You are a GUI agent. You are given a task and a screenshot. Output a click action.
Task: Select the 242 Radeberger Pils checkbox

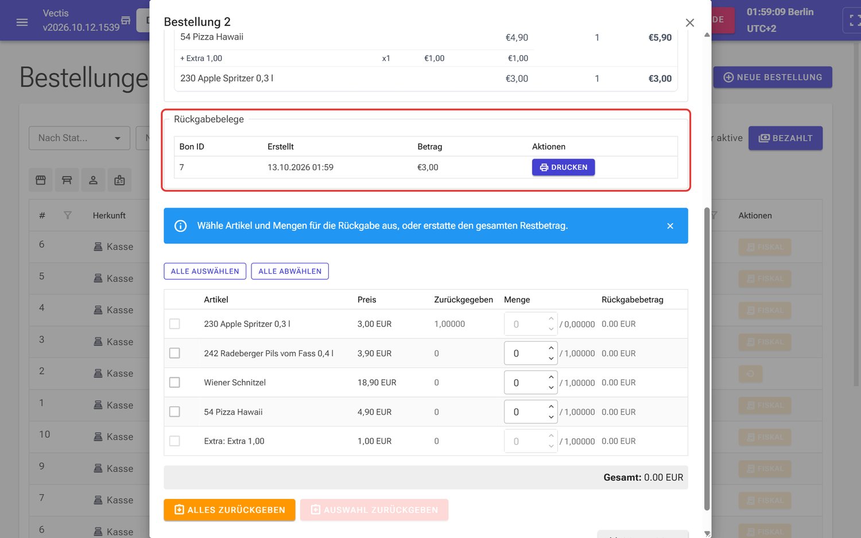174,353
